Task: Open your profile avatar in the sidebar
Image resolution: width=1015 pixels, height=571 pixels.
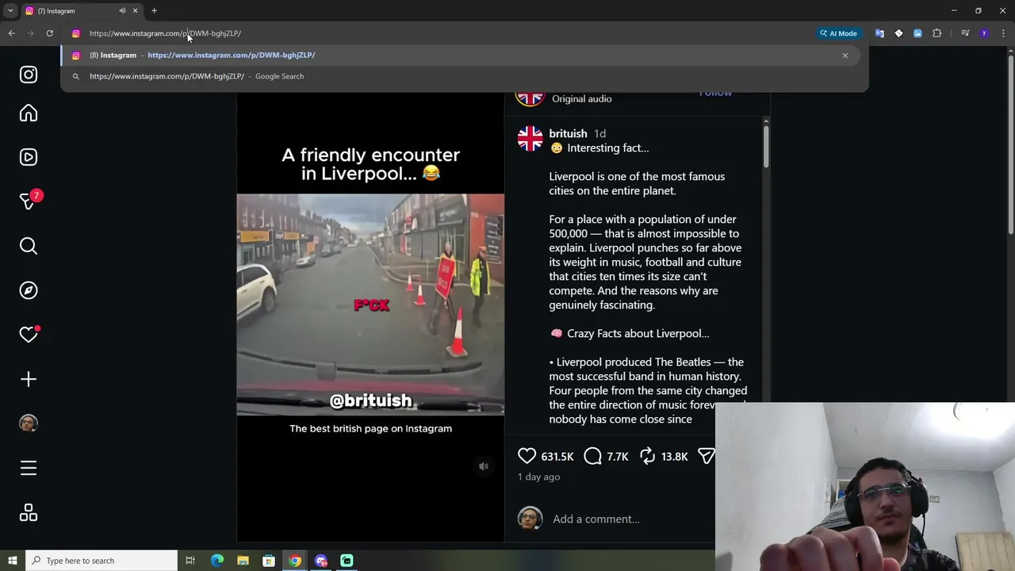Action: (x=29, y=423)
